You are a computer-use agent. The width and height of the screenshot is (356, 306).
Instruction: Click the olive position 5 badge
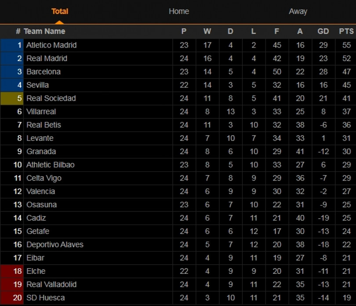12,98
